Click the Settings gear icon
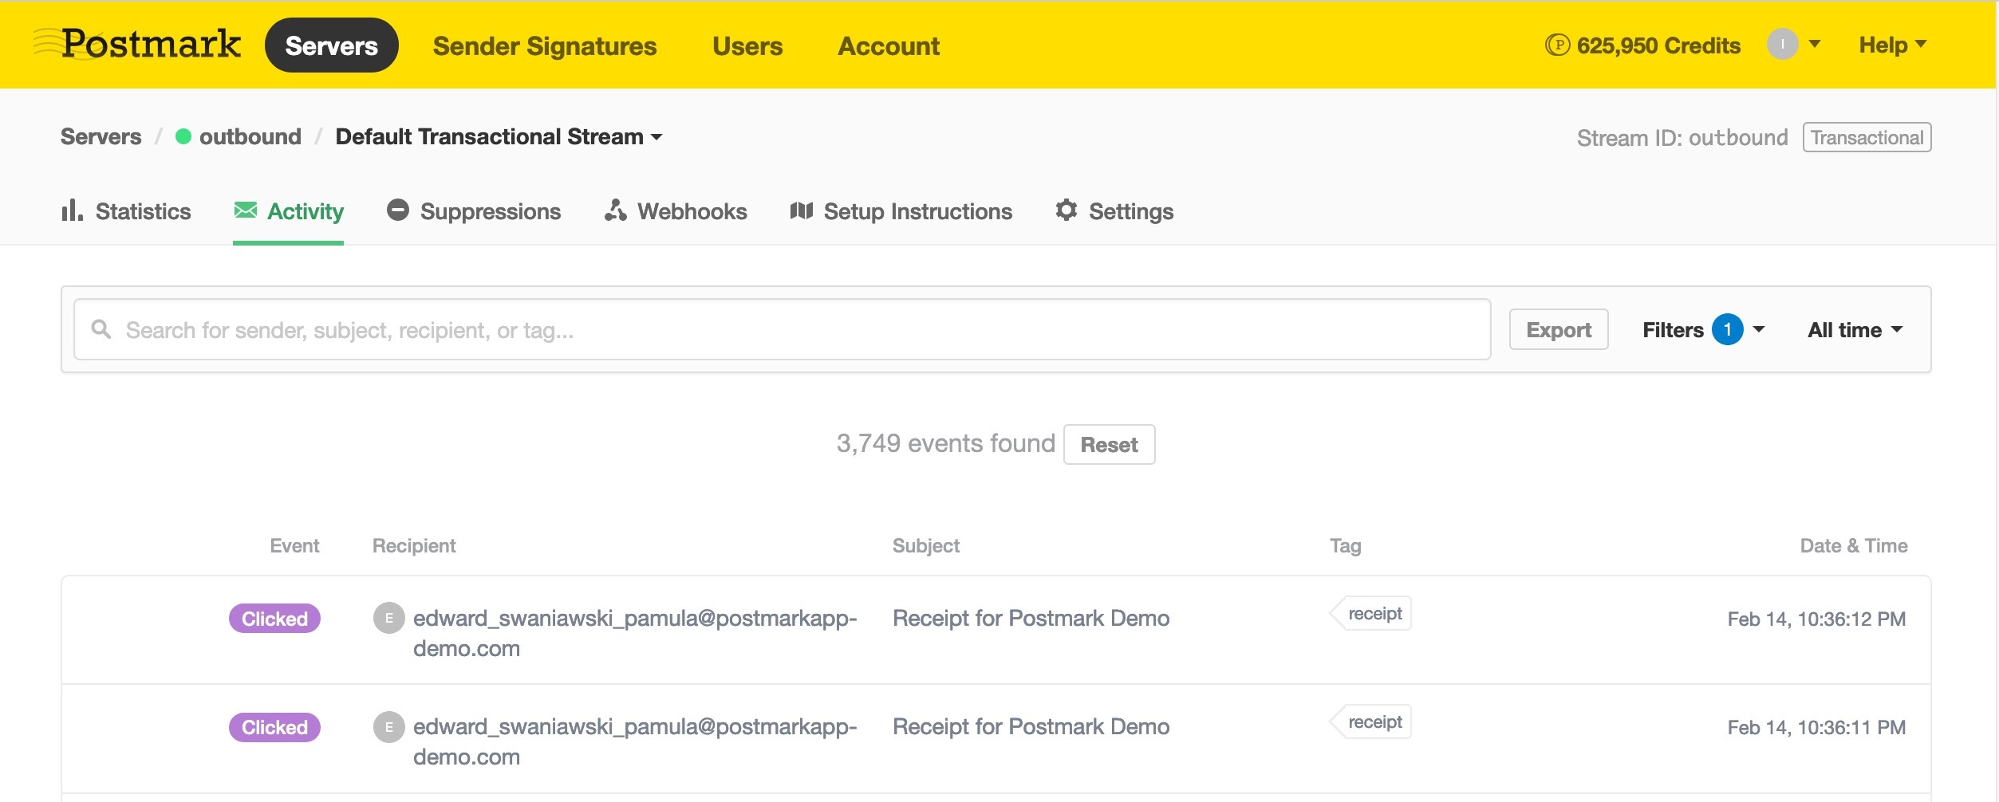Viewport: 1999px width, 802px height. [1067, 210]
